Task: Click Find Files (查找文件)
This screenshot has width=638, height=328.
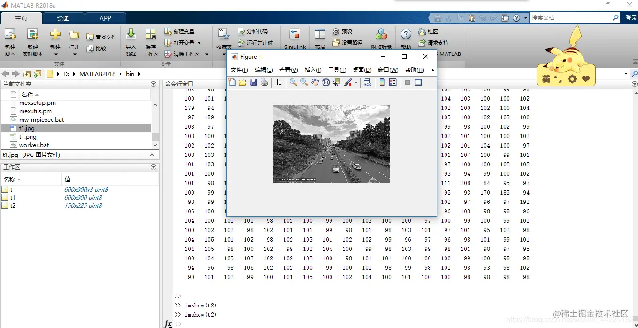Action: pos(101,37)
